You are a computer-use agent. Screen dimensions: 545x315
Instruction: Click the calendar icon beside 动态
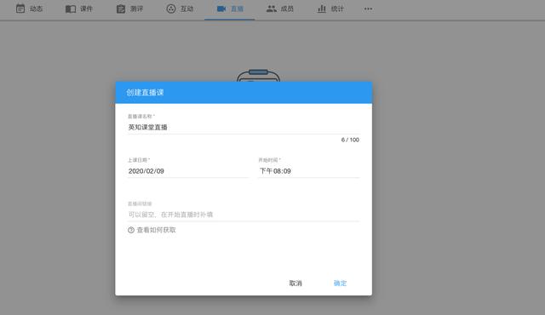(20, 9)
